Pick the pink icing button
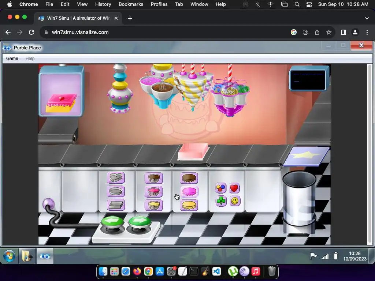375x281 pixels. click(189, 192)
